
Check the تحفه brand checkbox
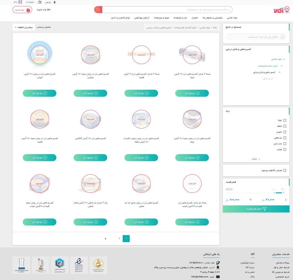pos(285,126)
